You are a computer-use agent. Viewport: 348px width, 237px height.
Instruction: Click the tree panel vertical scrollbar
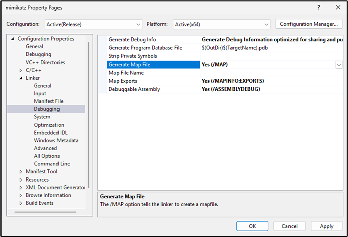pos(89,115)
